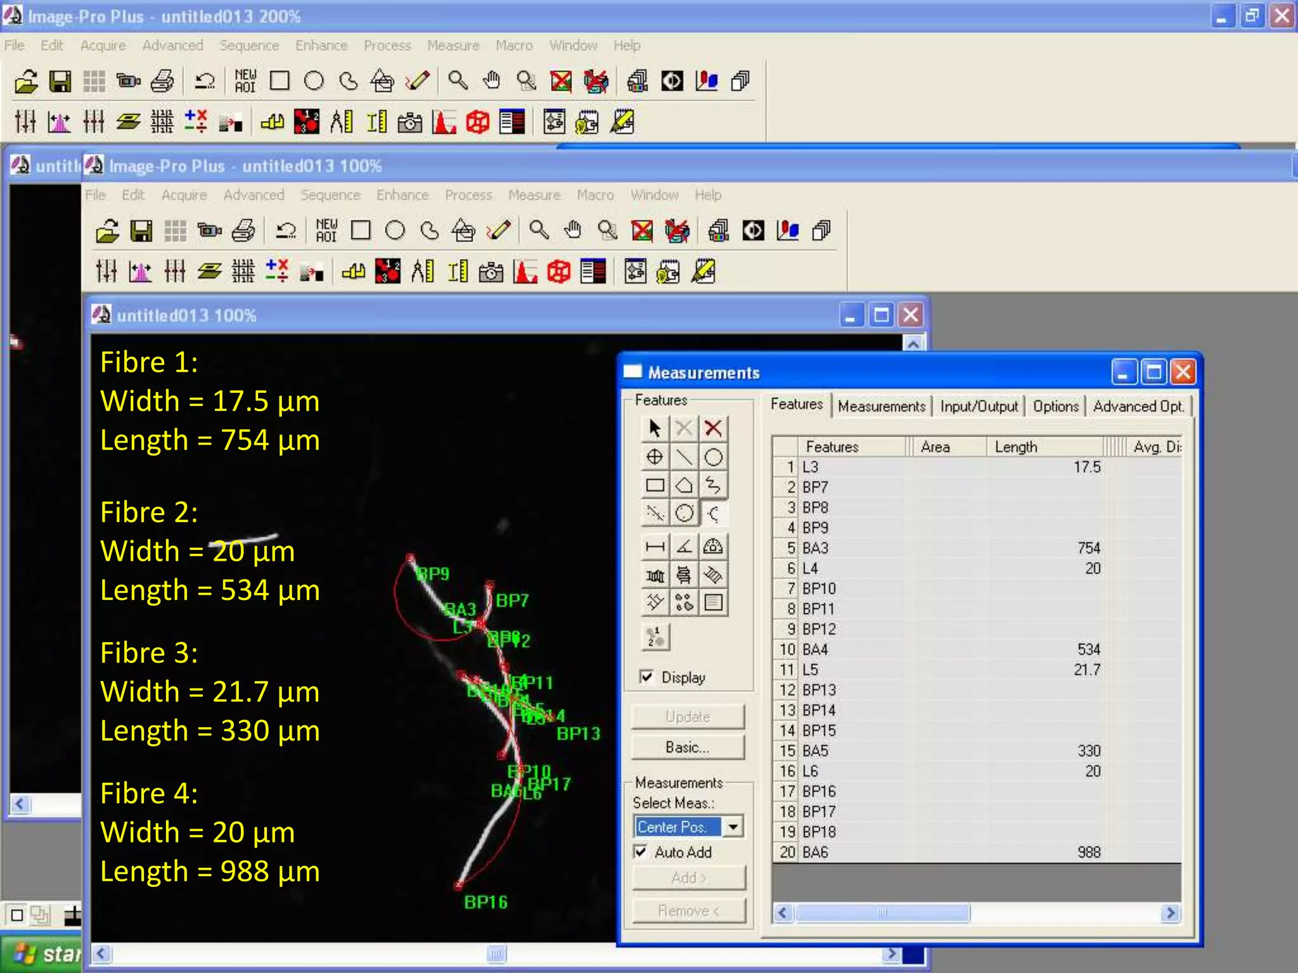Switch to the Input/Output tab
This screenshot has width=1298, height=973.
point(979,406)
